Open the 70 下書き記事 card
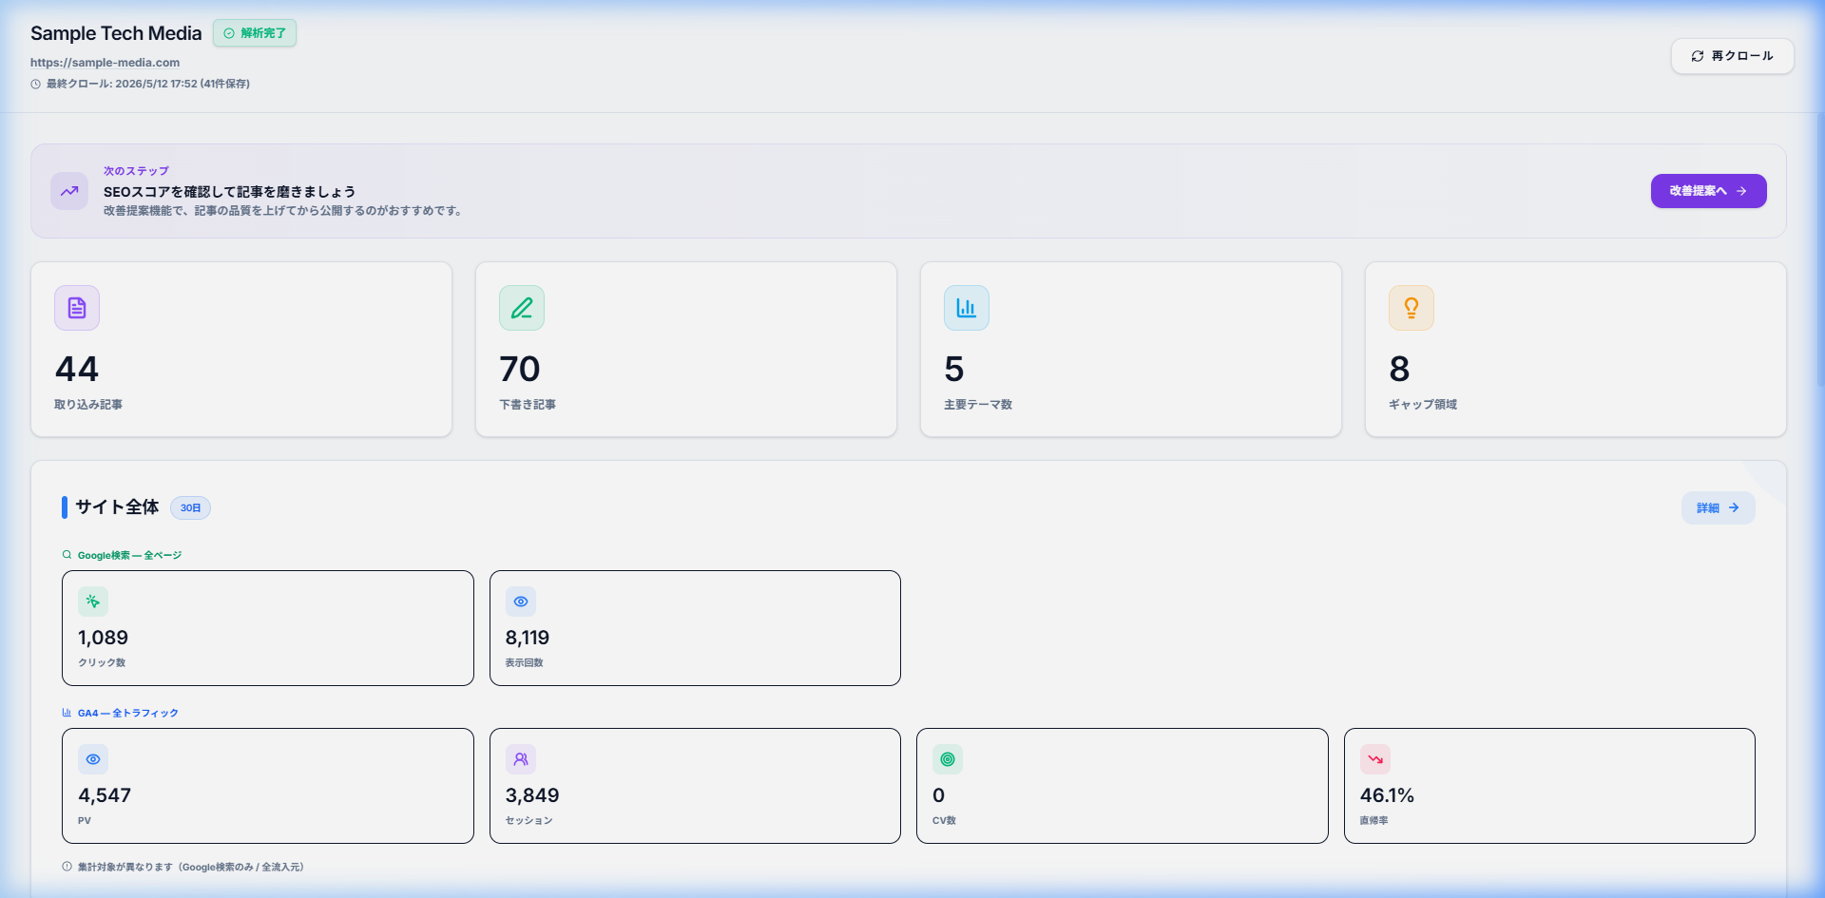 (686, 350)
